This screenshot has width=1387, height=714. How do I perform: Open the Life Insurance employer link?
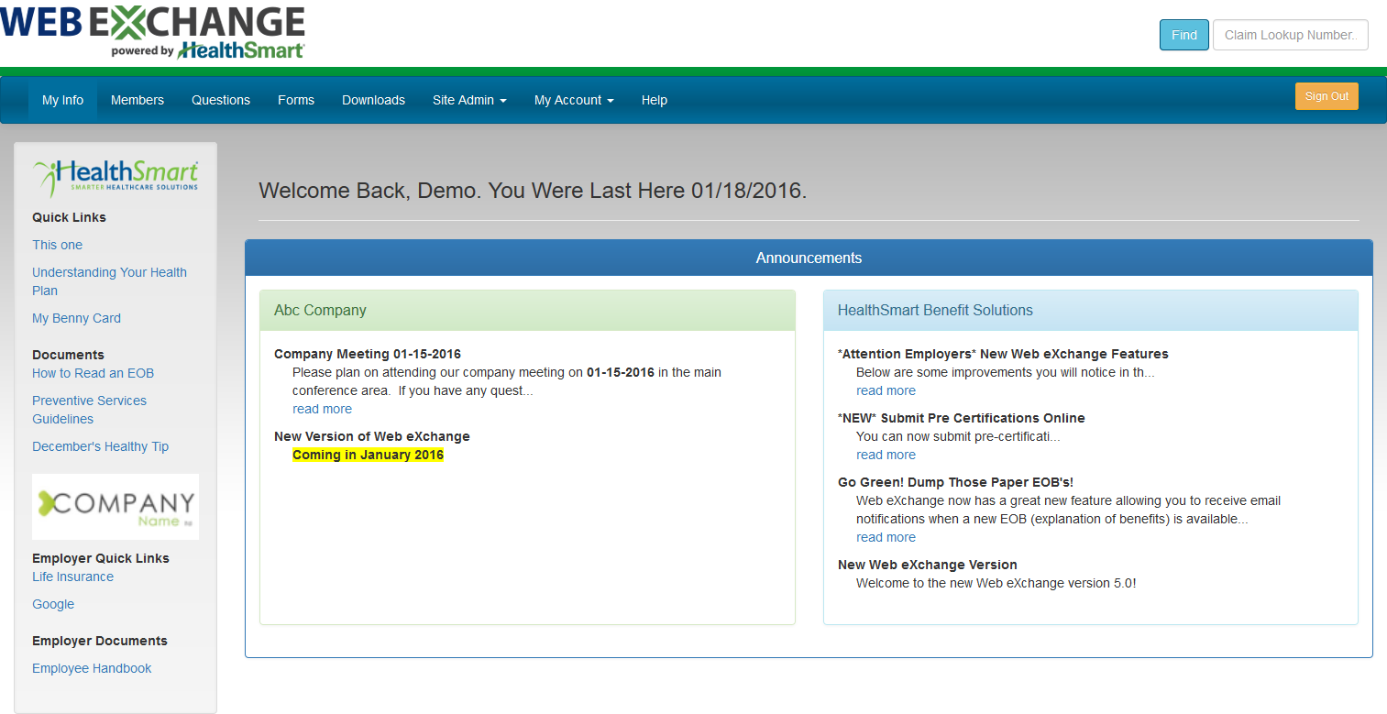click(x=72, y=577)
